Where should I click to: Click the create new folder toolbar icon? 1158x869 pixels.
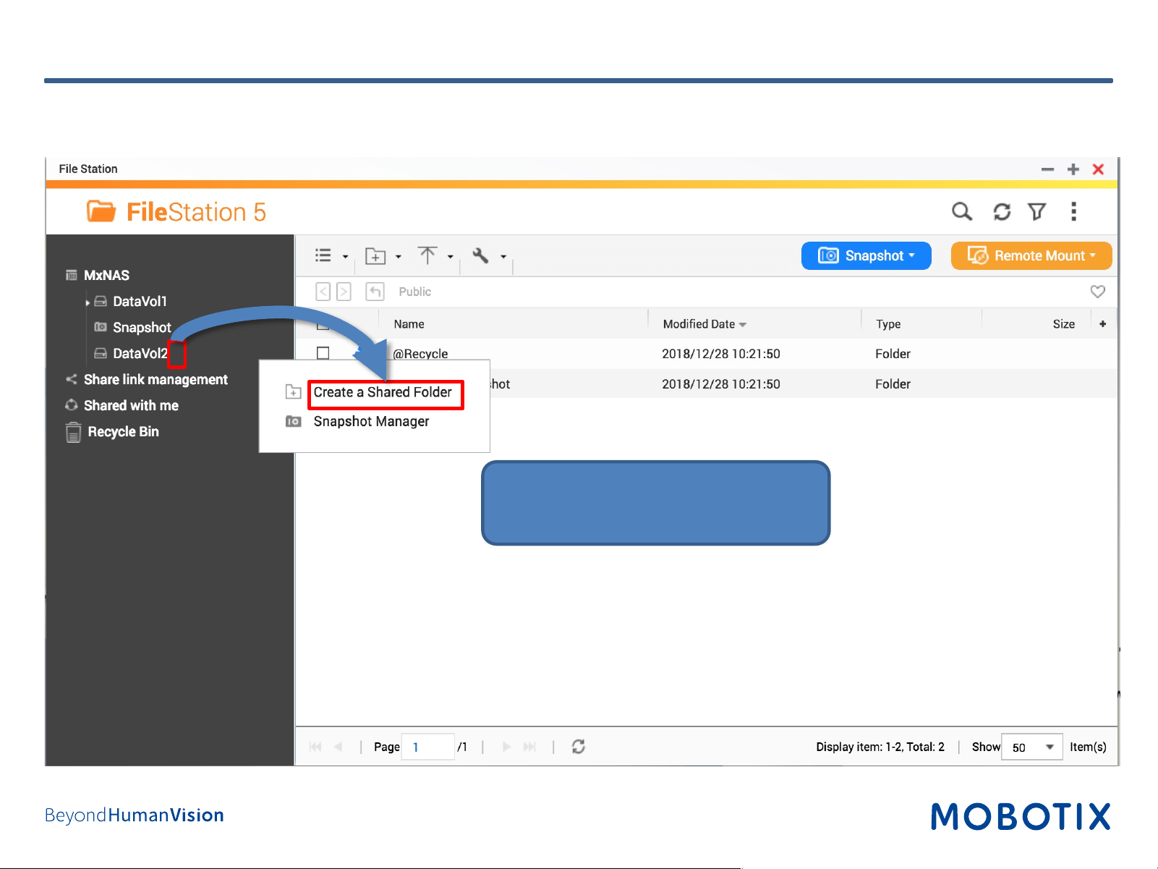[x=375, y=255]
